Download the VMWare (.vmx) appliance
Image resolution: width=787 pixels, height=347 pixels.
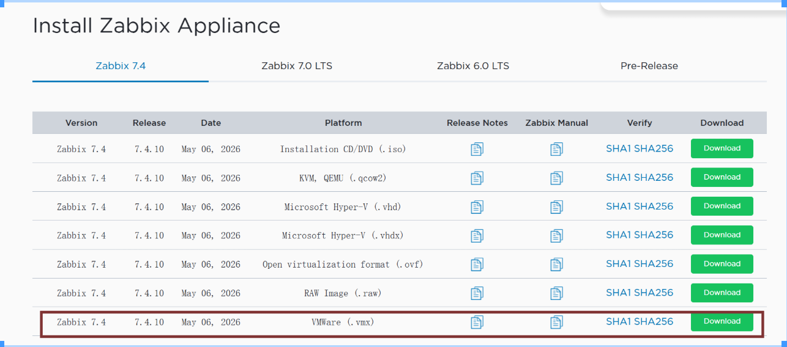(722, 321)
